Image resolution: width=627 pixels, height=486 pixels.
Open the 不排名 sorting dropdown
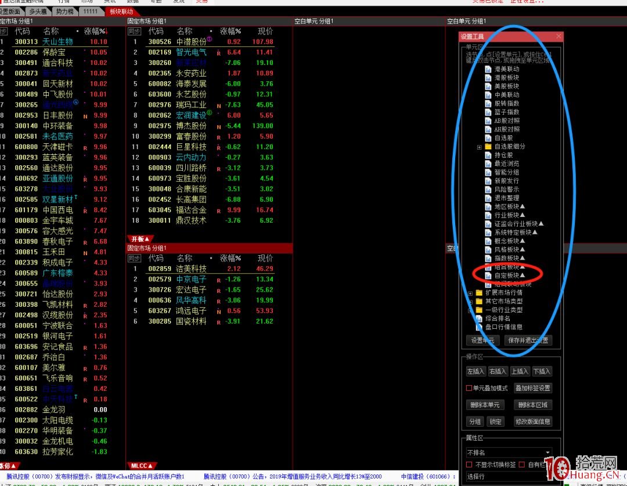click(x=547, y=452)
